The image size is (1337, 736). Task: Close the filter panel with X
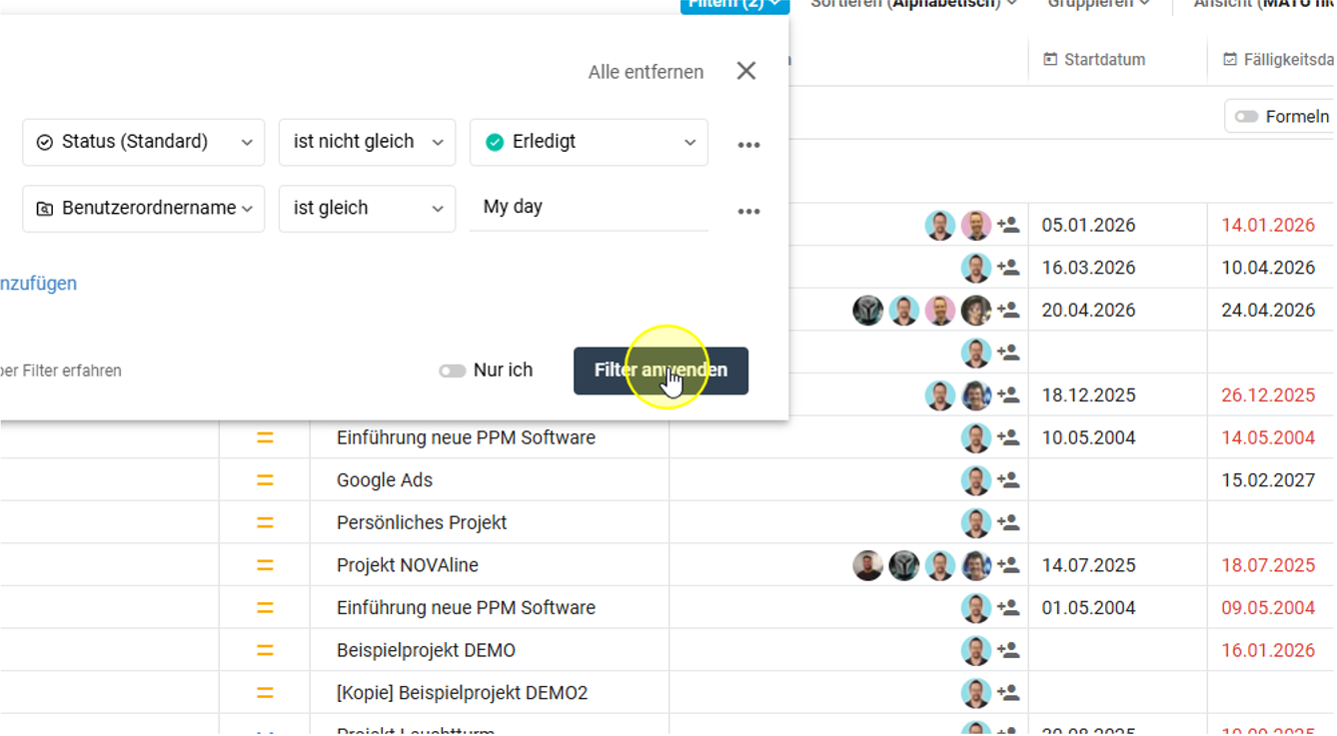tap(745, 71)
